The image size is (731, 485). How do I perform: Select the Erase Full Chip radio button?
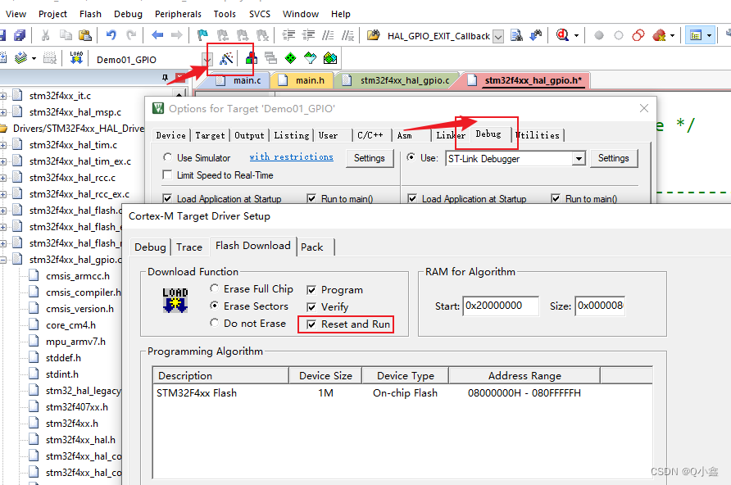[x=214, y=288]
